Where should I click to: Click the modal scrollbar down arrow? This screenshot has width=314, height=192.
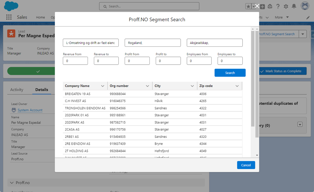click(x=257, y=155)
